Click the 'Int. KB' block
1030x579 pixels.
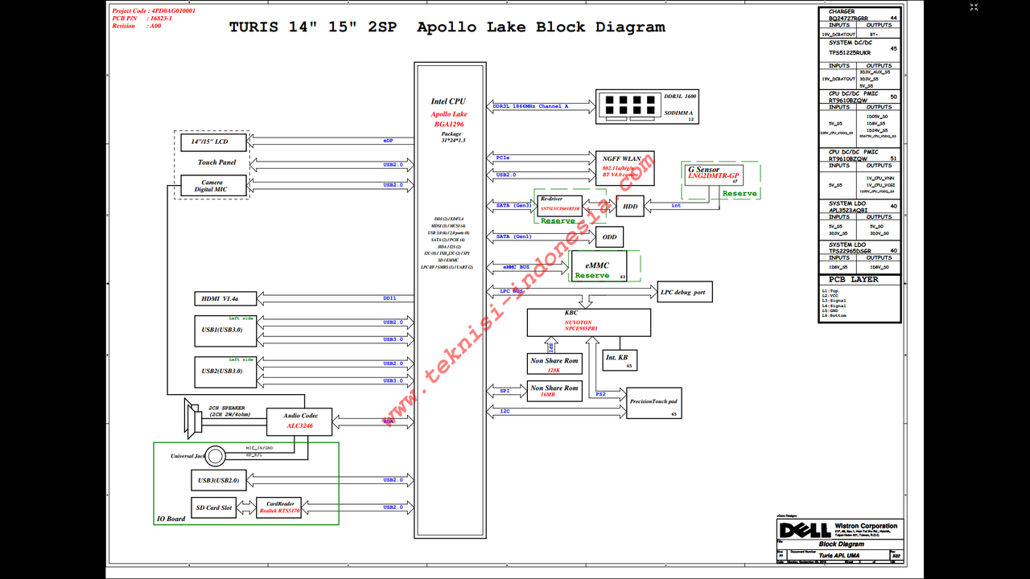click(x=620, y=359)
